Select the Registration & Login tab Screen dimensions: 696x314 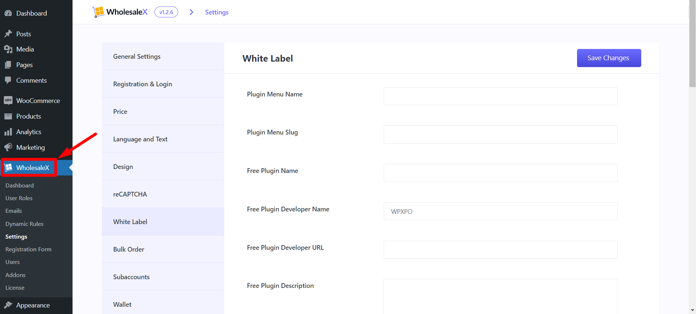click(163, 84)
